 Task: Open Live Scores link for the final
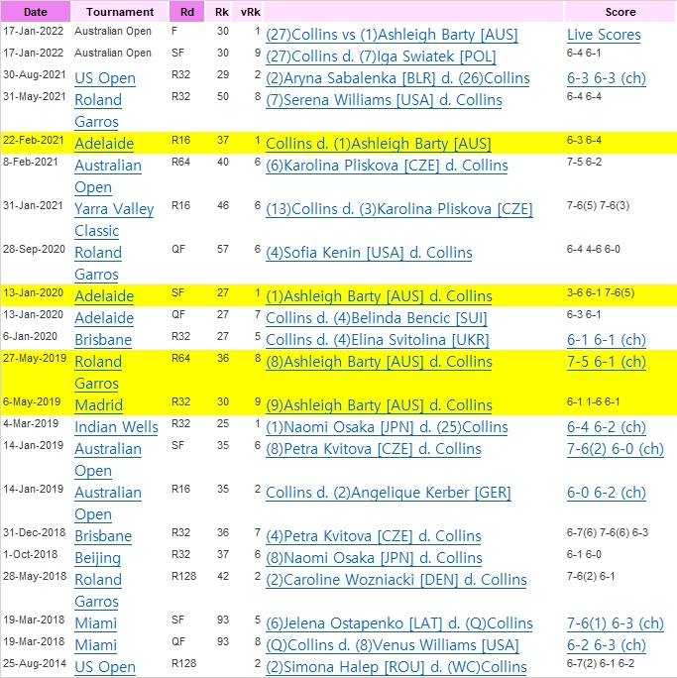click(x=604, y=35)
